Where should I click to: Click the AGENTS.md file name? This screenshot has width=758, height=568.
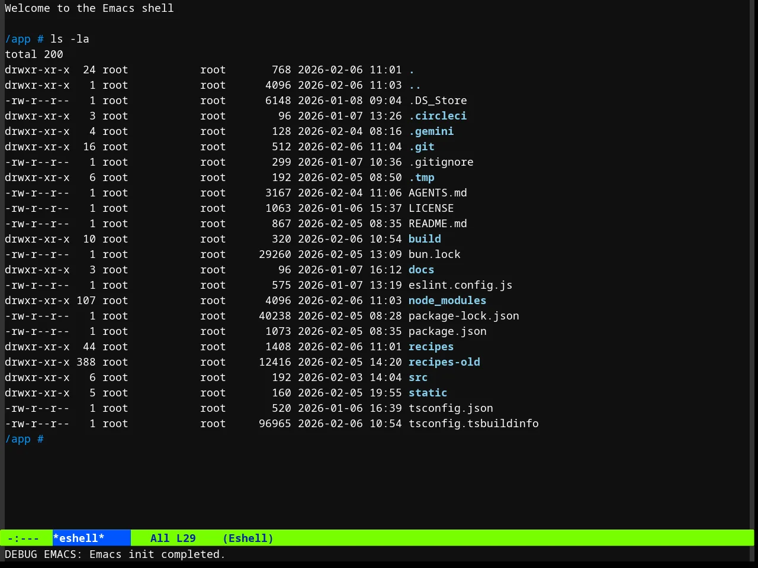pos(438,192)
